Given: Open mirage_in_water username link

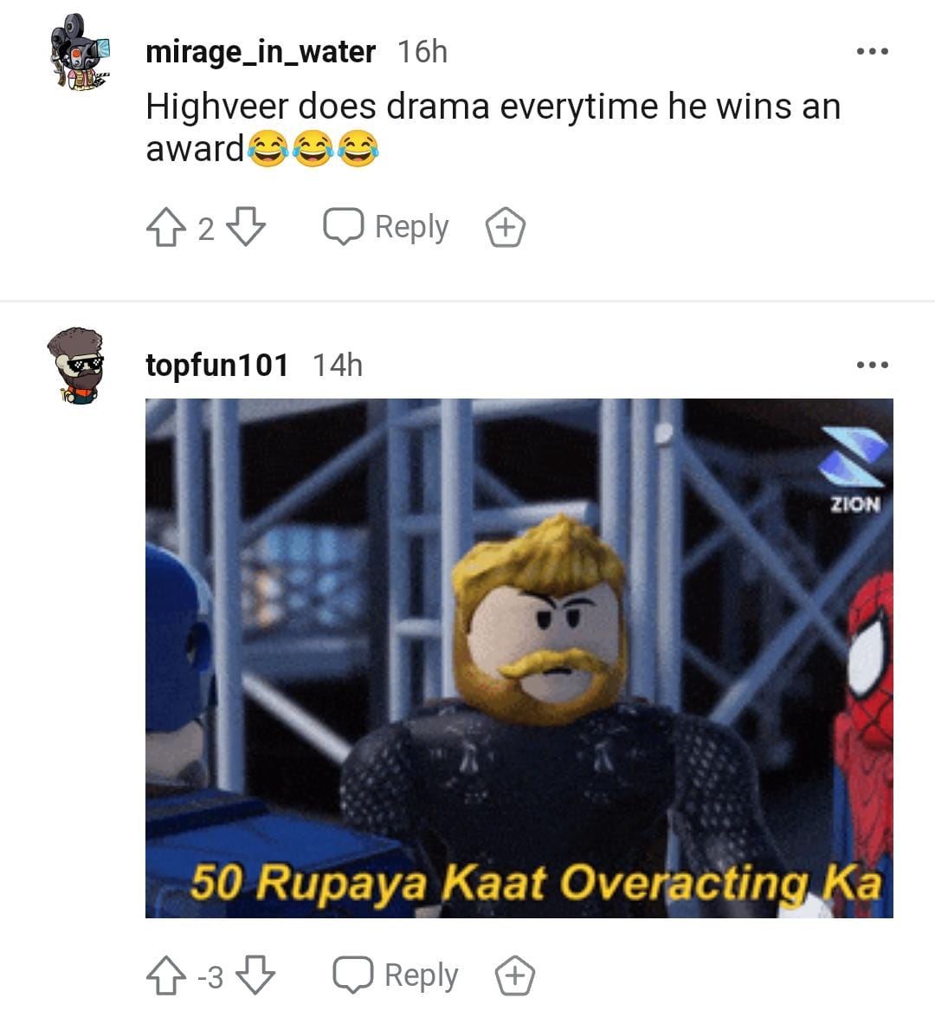Looking at the screenshot, I should pos(261,52).
